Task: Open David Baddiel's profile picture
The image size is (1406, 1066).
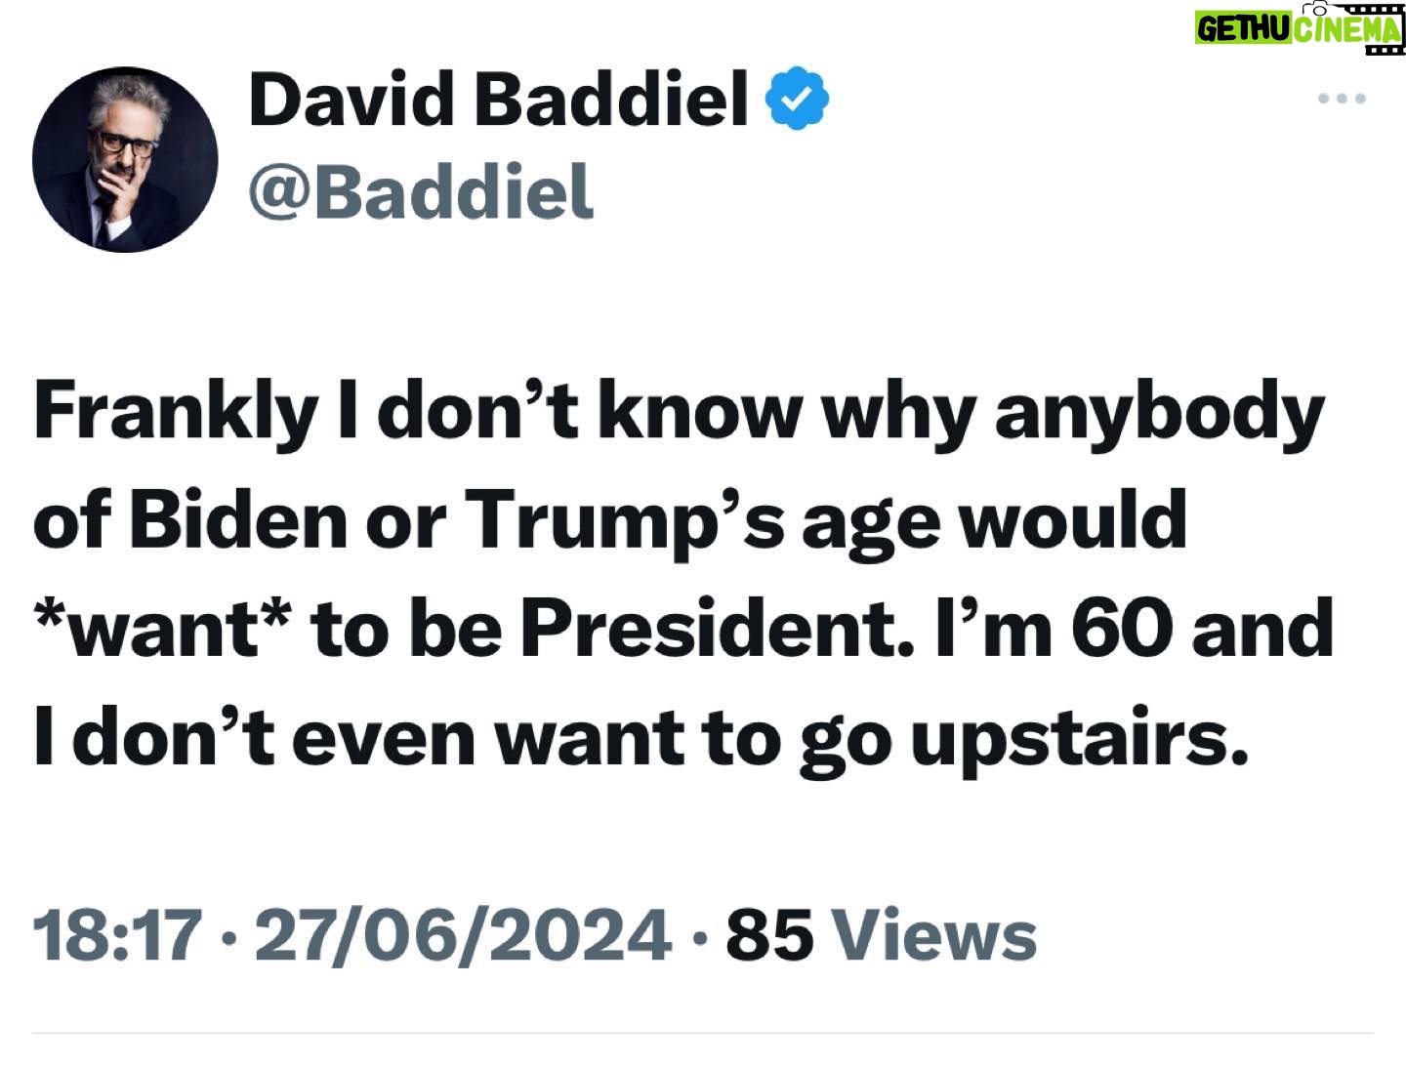Action: click(125, 159)
